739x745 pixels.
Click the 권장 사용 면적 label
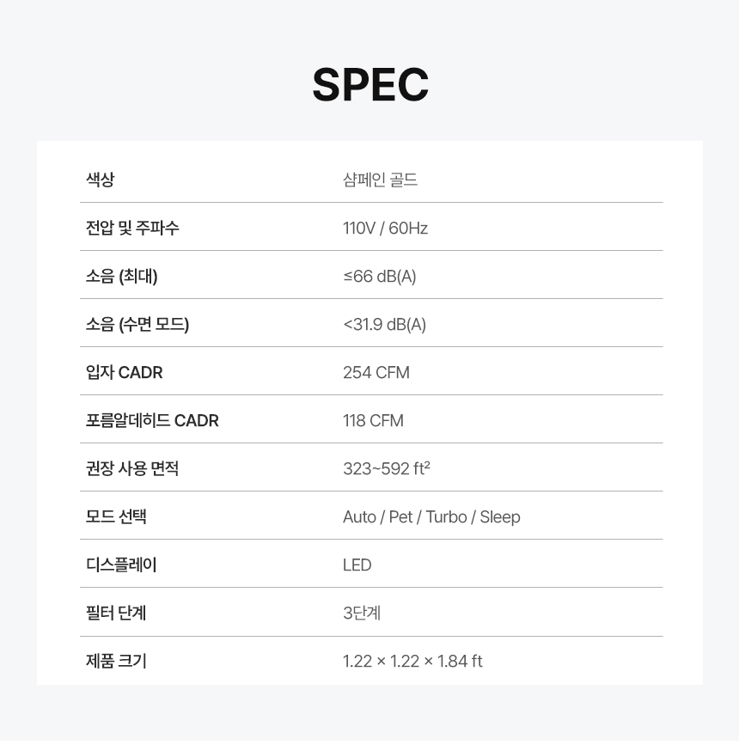(x=131, y=468)
